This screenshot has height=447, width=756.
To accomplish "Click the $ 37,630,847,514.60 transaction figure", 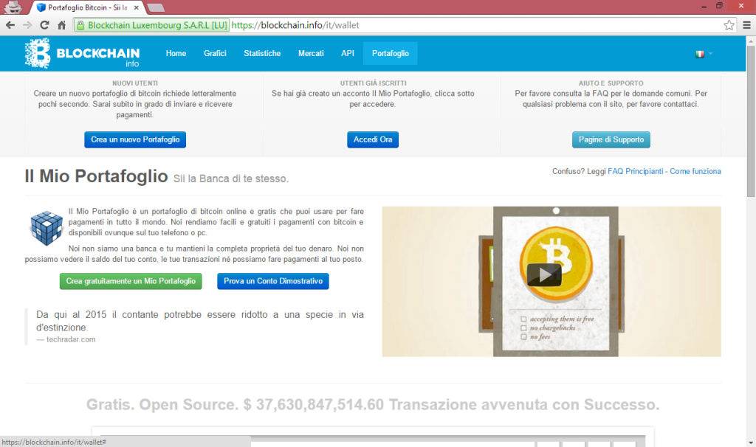I will [314, 405].
